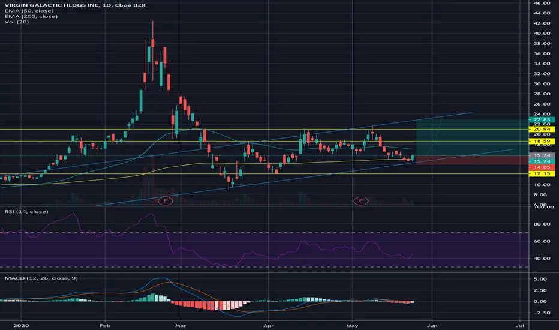Select the green profit zone of long position
559x330 pixels.
(473, 138)
